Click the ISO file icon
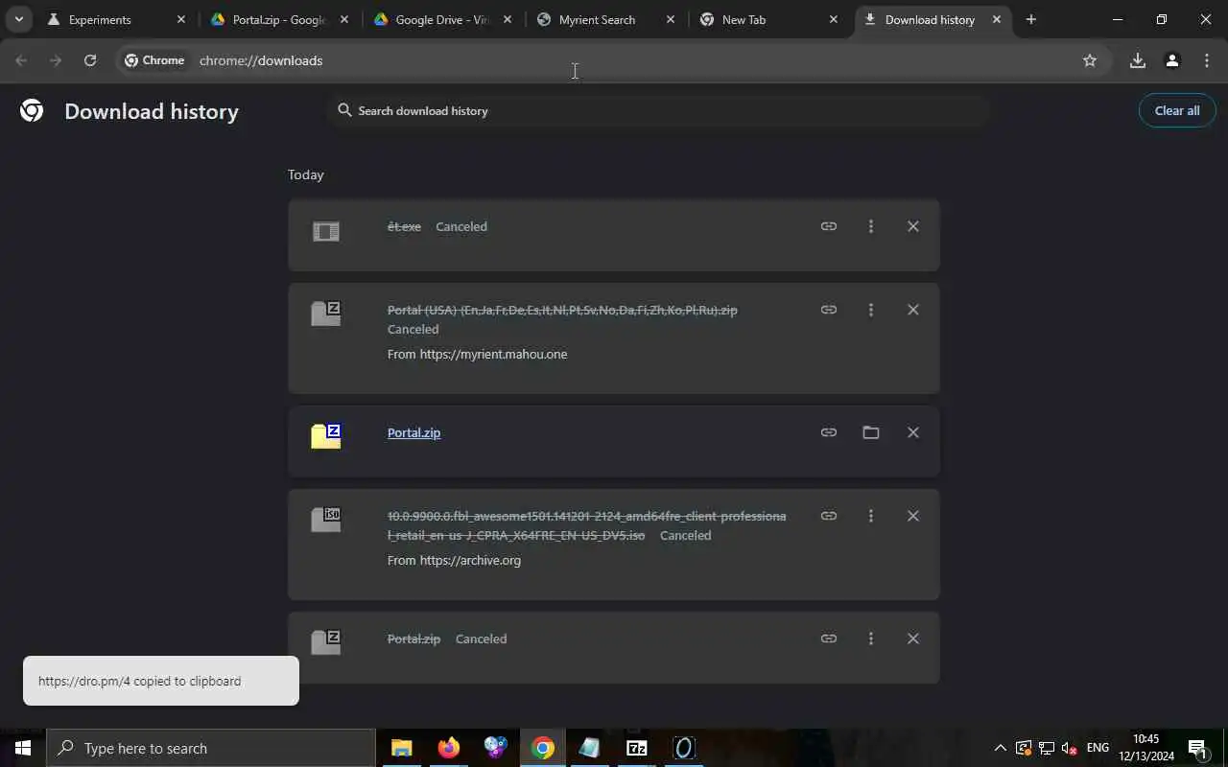This screenshot has height=767, width=1228. click(326, 520)
